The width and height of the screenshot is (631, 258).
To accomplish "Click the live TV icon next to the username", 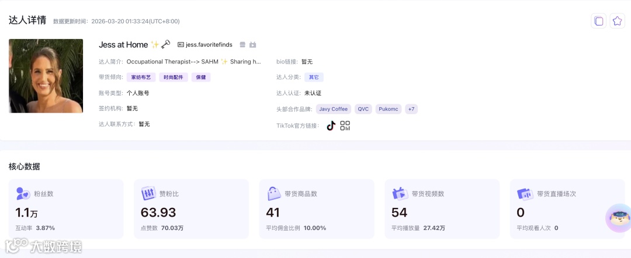I will tap(253, 45).
